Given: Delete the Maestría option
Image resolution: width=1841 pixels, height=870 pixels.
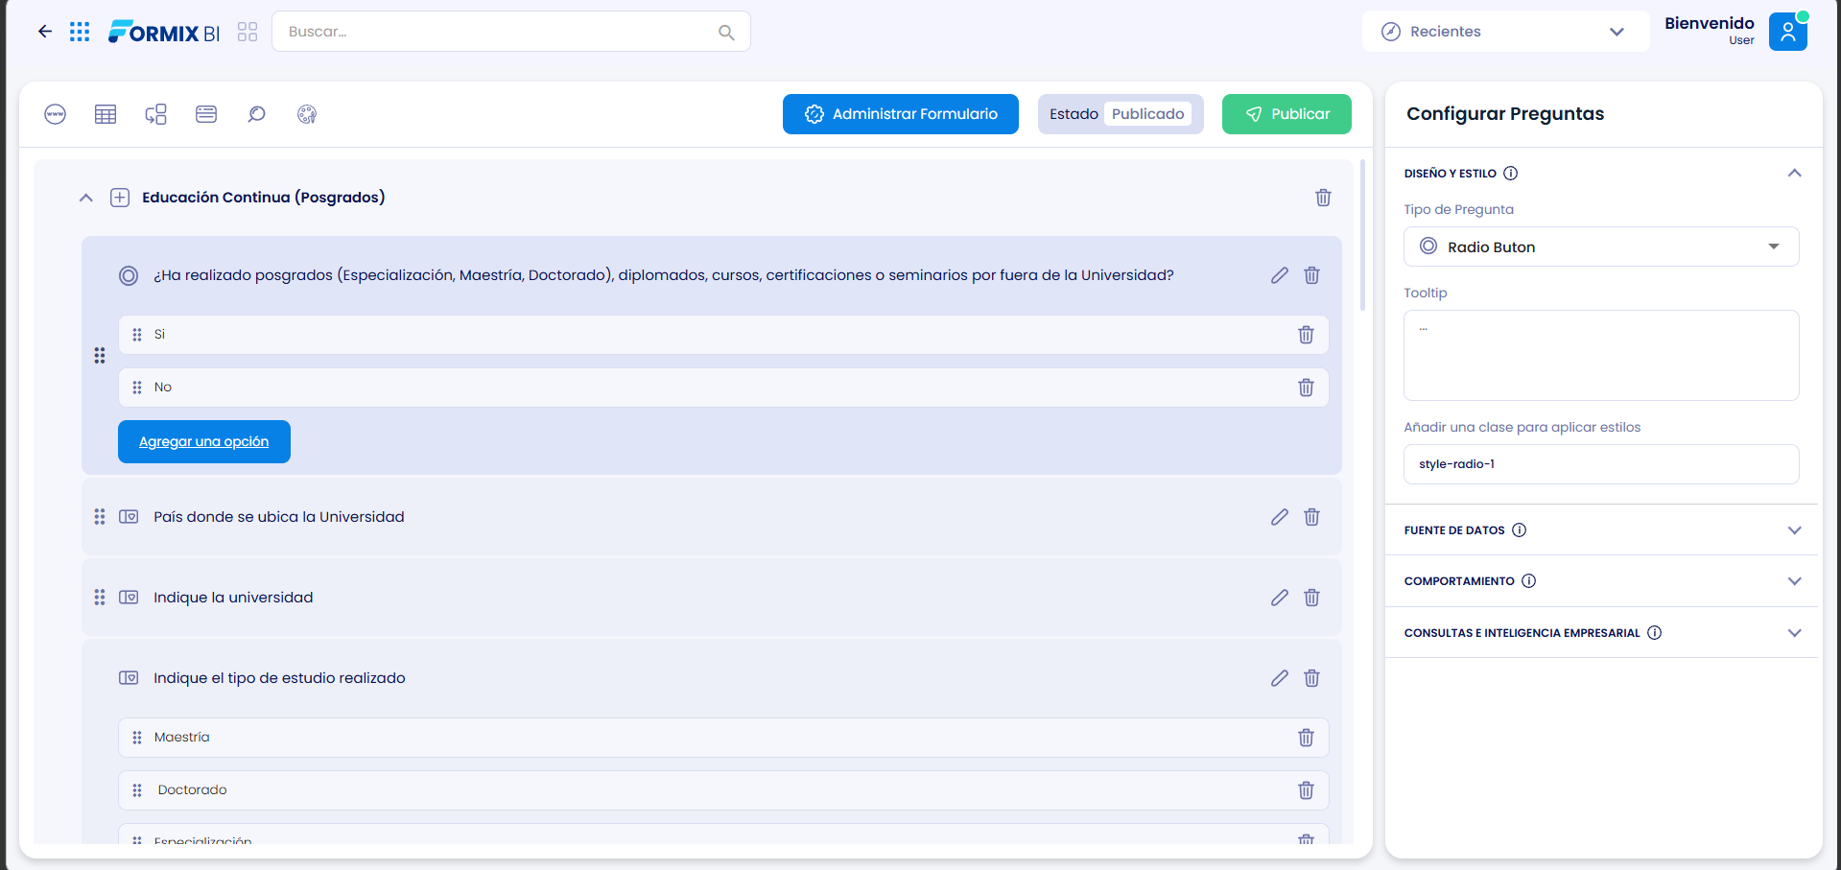Looking at the screenshot, I should point(1306,738).
